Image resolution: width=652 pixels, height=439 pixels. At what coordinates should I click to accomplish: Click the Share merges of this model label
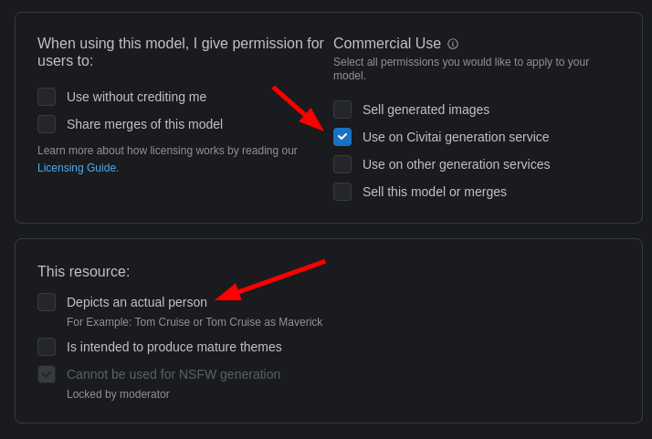point(144,124)
